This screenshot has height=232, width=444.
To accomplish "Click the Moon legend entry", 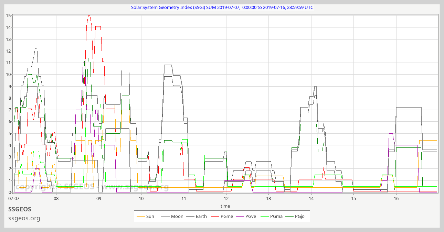I will point(172,217).
